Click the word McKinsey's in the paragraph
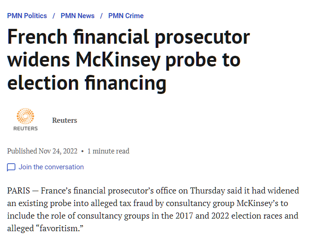 point(261,203)
